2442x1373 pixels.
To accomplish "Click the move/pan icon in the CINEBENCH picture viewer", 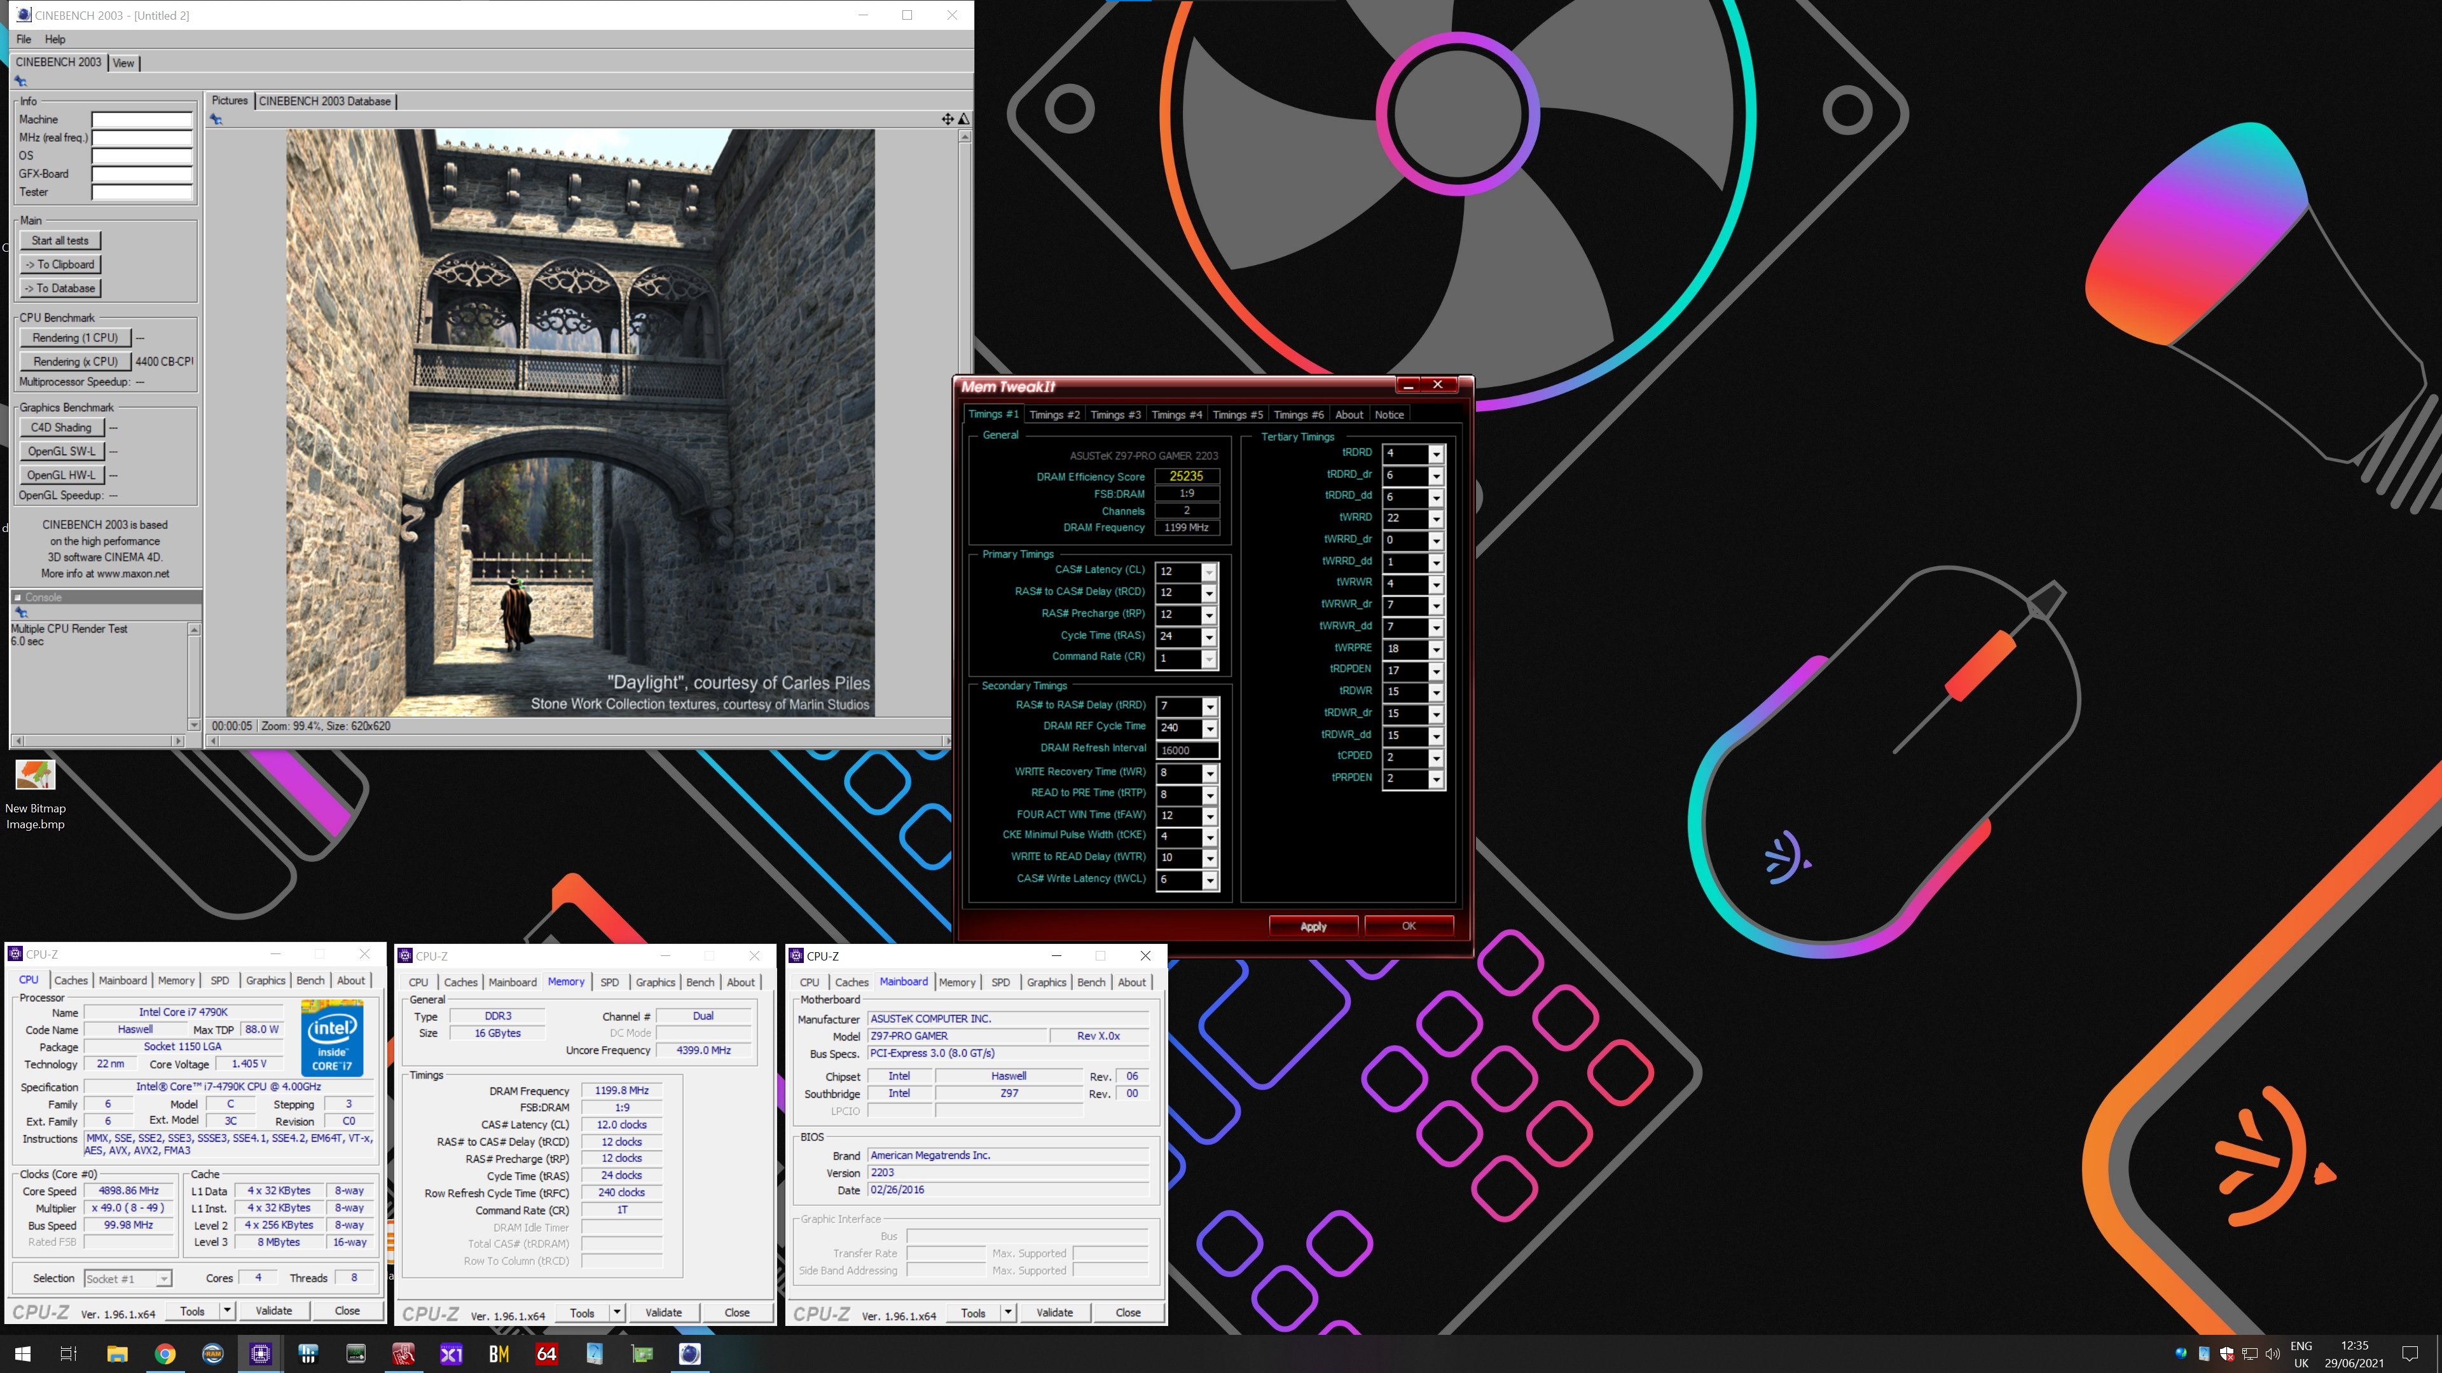I will coord(947,118).
